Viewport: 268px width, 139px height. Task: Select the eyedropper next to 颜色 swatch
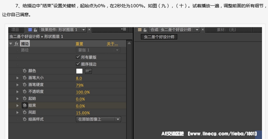coord(89,71)
